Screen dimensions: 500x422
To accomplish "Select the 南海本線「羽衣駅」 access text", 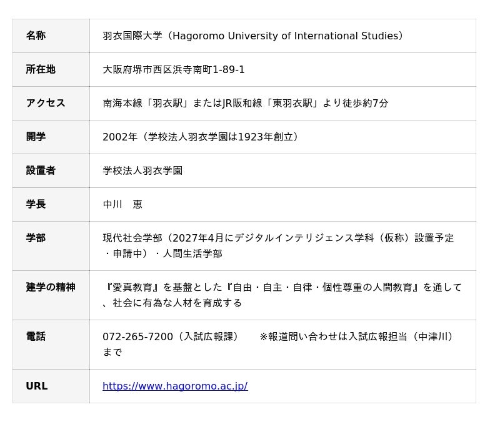I will [147, 103].
